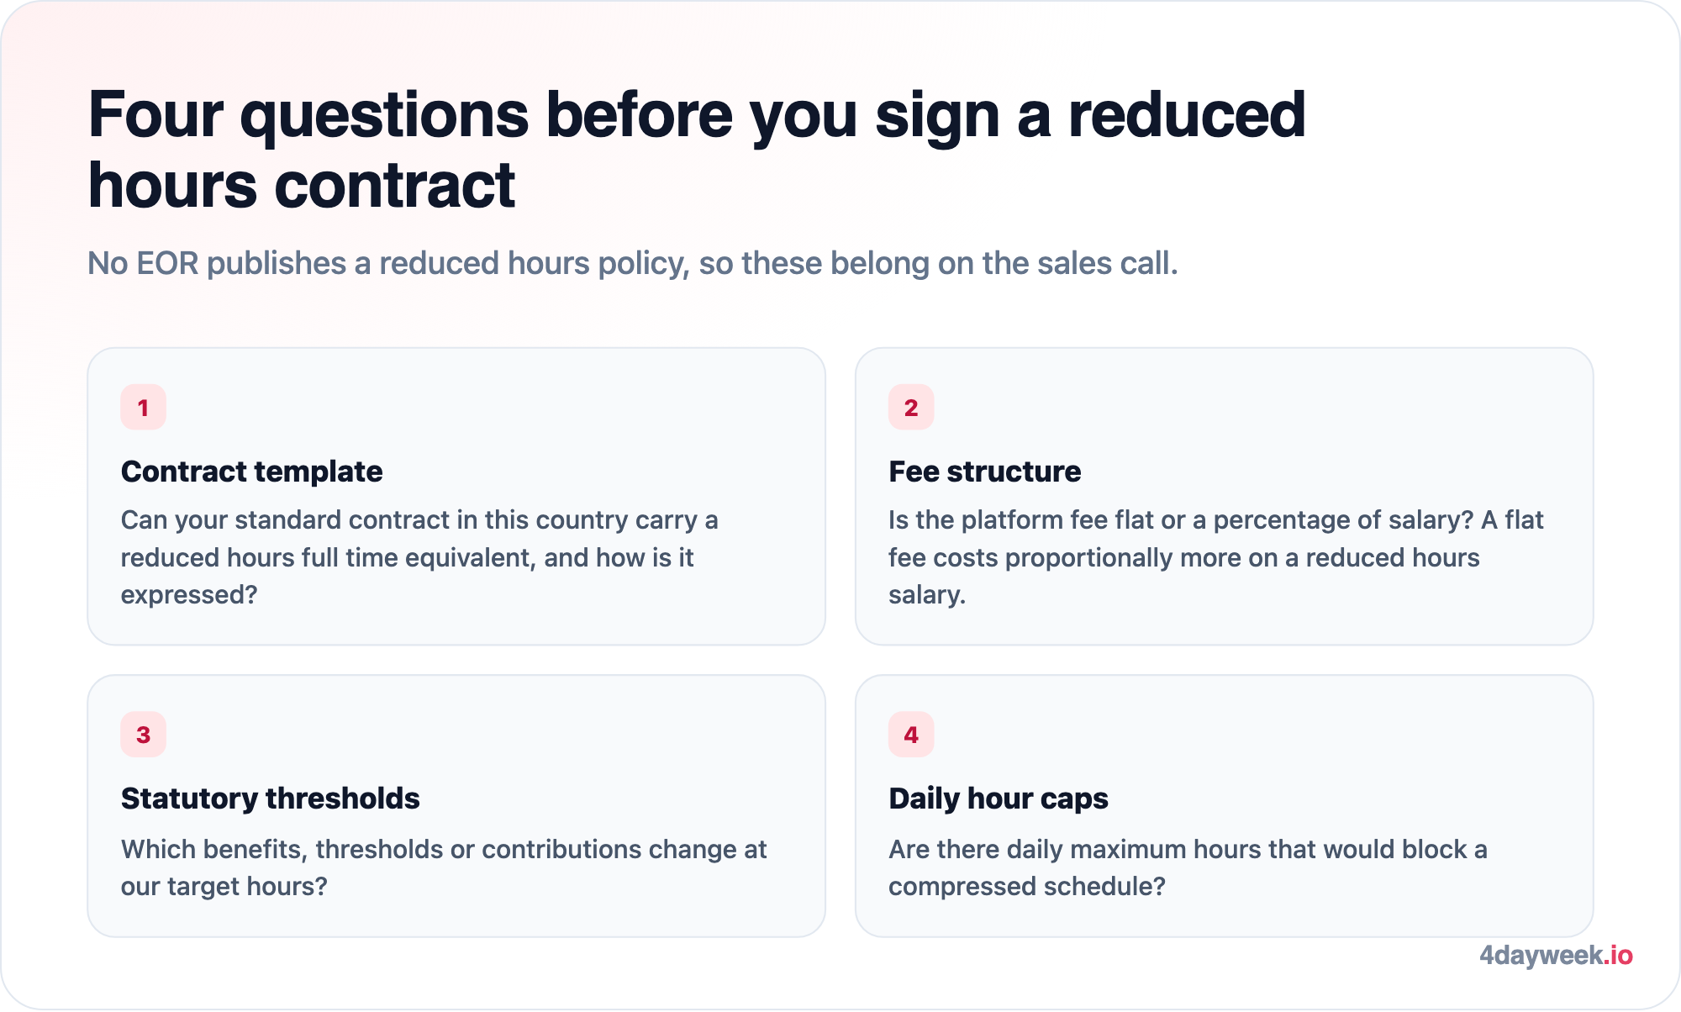This screenshot has width=1681, height=1012.
Task: Select the Contract template heading
Action: point(251,472)
